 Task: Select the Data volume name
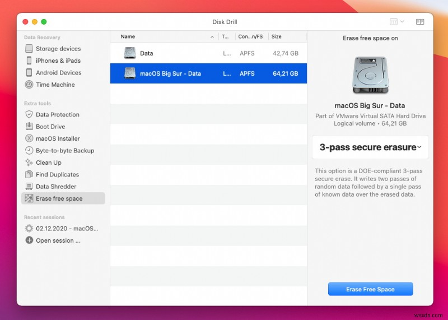(x=147, y=53)
